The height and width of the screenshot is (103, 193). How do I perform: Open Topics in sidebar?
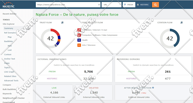coord(7,68)
